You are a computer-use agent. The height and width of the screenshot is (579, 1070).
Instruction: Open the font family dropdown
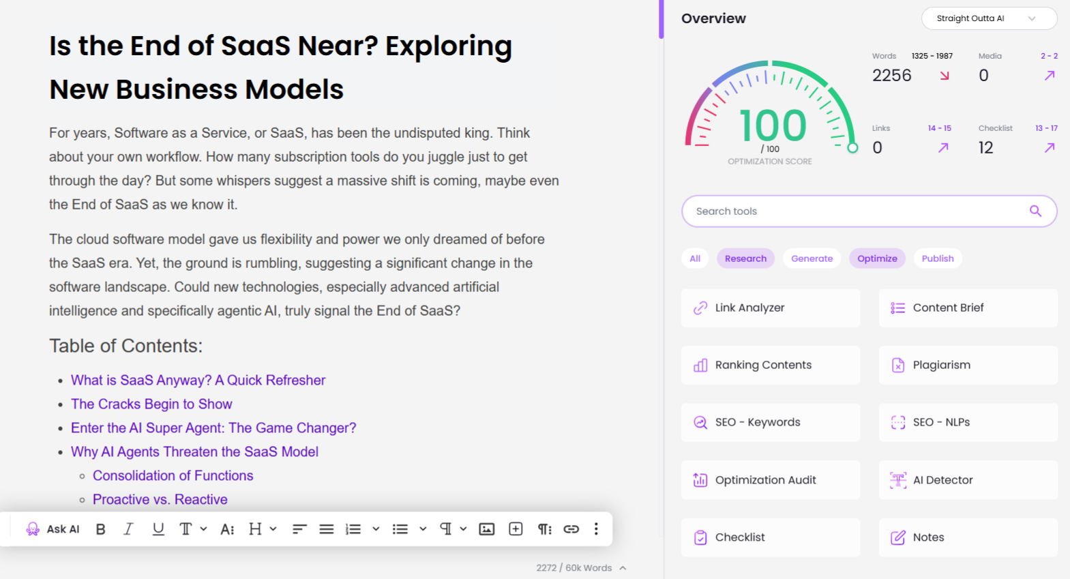[x=192, y=529]
